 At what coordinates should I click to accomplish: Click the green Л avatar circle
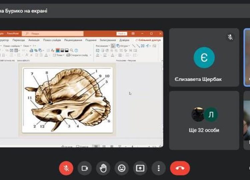[x=211, y=114]
